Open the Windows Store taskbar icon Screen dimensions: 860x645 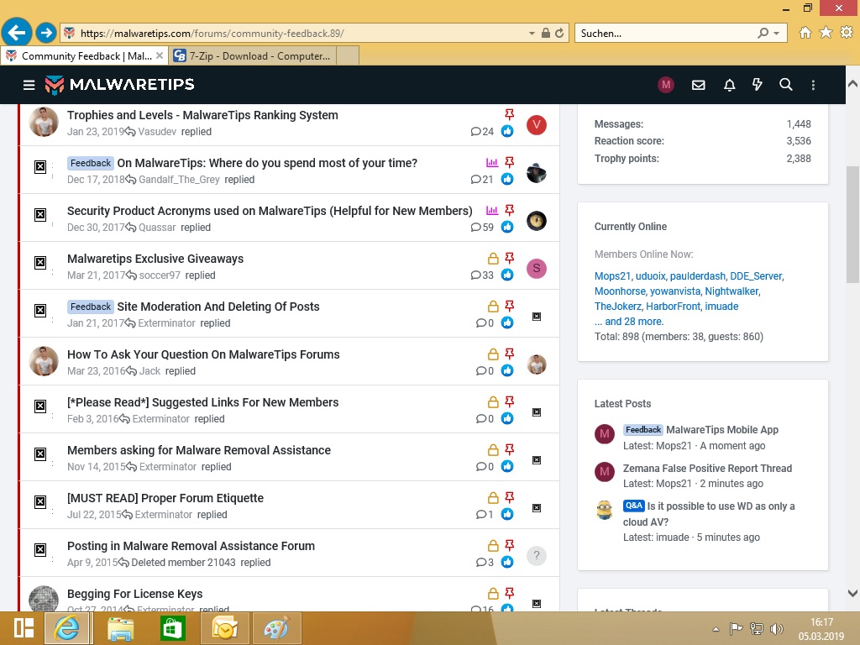[x=172, y=628]
